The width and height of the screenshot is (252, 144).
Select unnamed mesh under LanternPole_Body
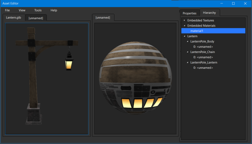pyautogui.click(x=203, y=47)
